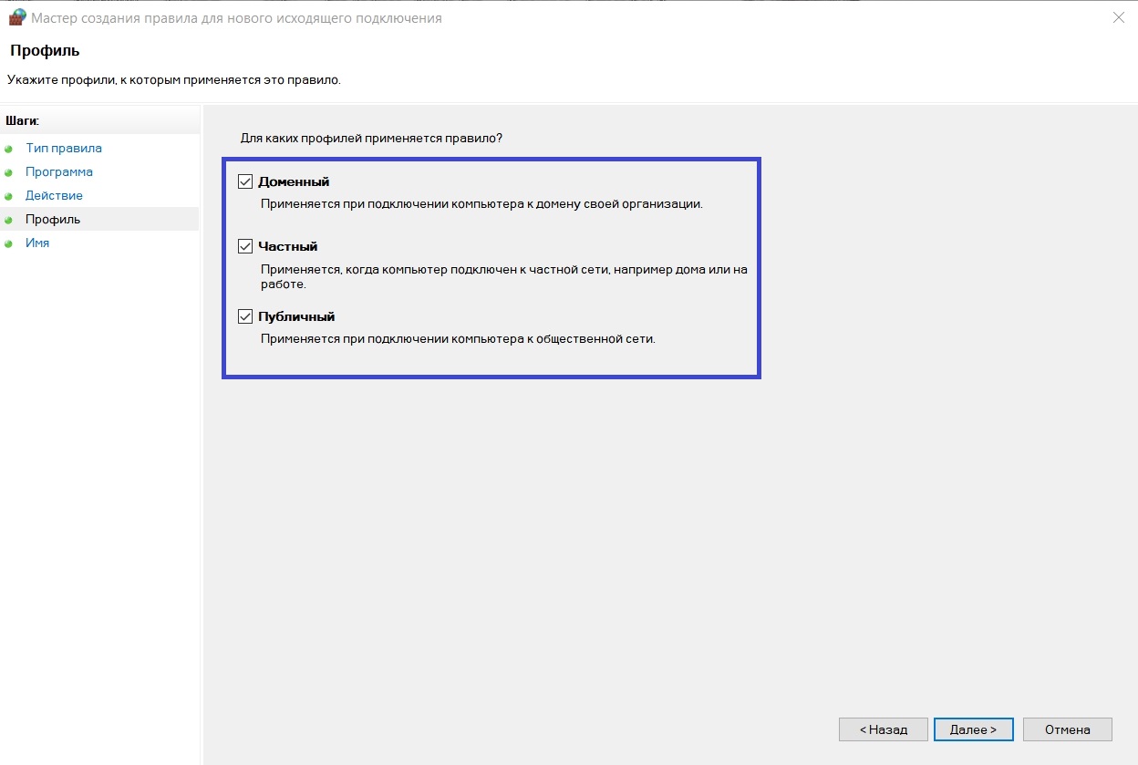Viewport: 1138px width, 765px height.
Task: Click green bullet next to Действие
Action: [x=9, y=196]
